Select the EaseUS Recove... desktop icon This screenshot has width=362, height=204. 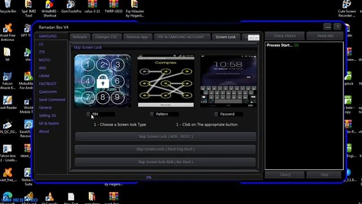click(26, 129)
